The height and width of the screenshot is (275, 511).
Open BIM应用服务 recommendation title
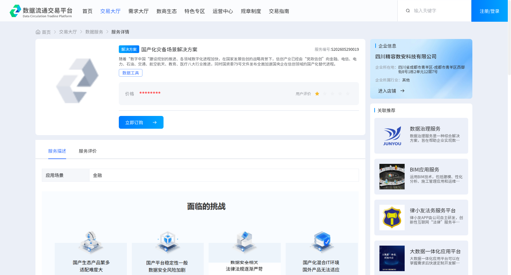[x=424, y=170]
